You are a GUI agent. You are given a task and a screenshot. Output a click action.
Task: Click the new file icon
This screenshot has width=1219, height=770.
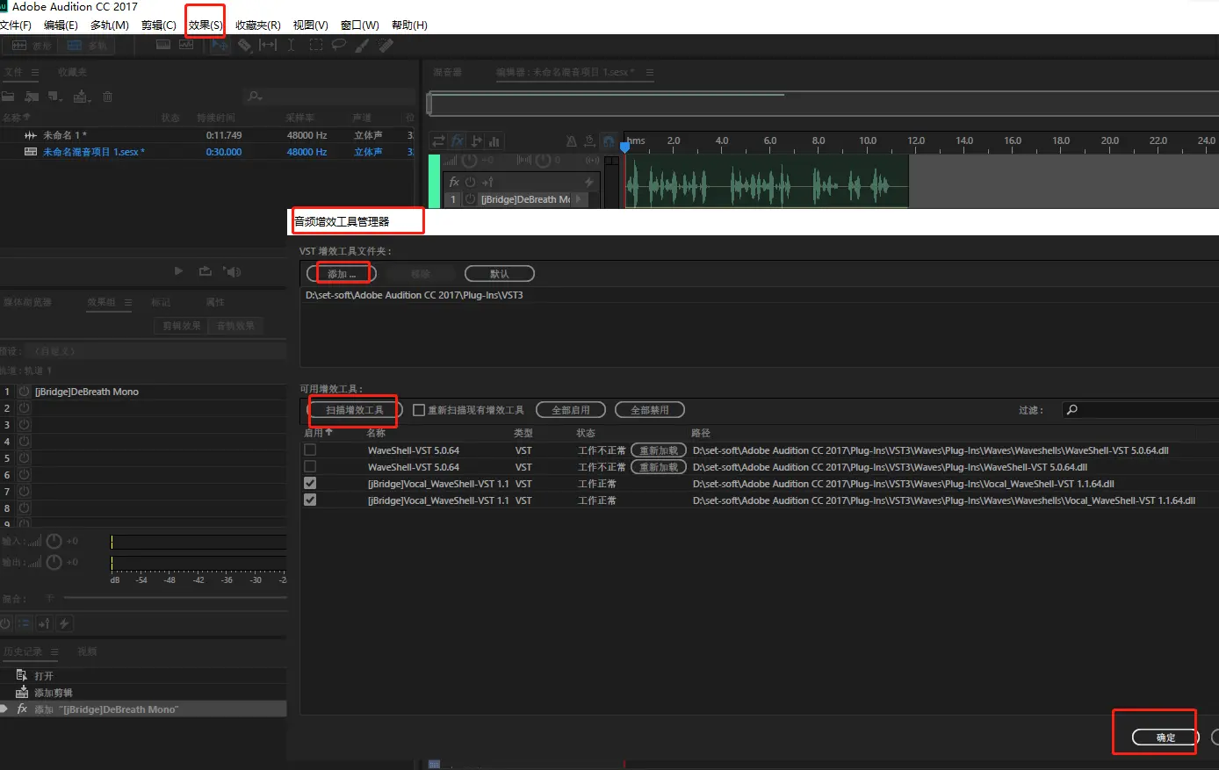[x=55, y=97]
